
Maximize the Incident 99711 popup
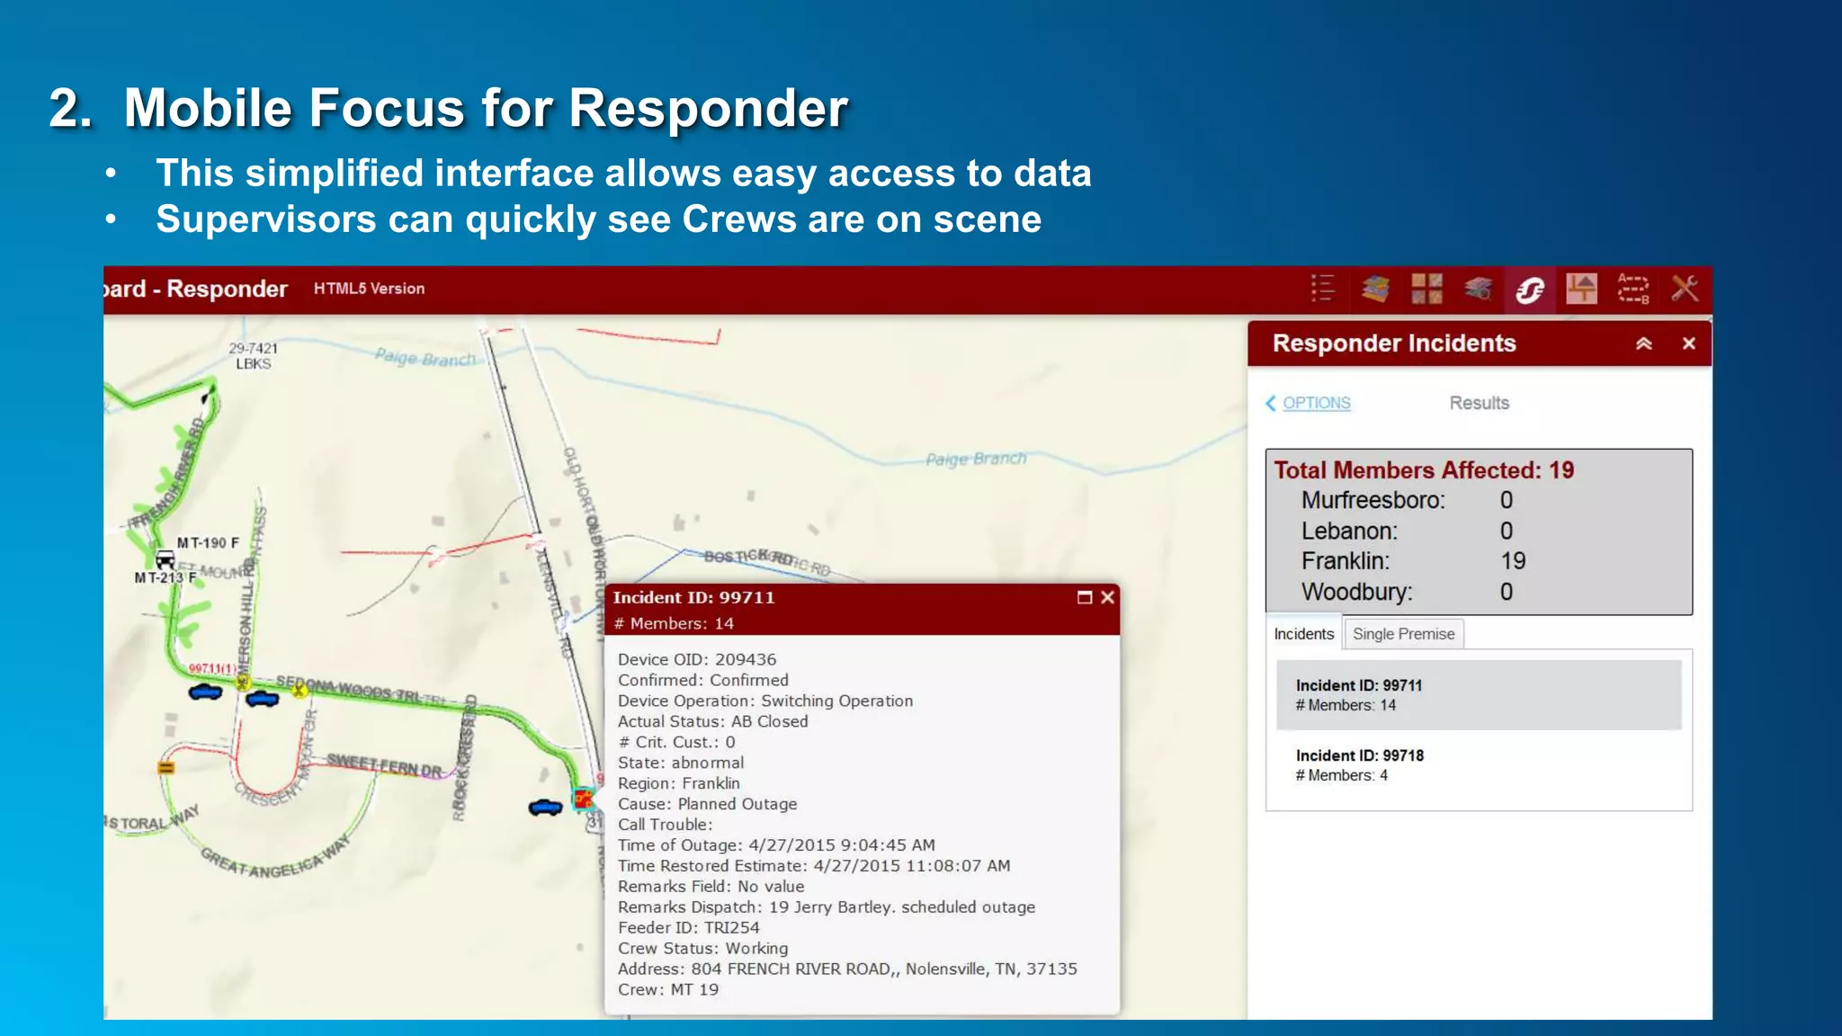[1085, 597]
